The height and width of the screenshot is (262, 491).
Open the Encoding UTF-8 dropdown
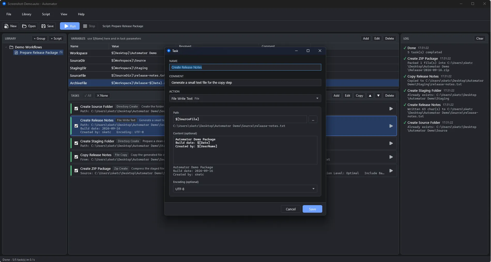pos(245,189)
